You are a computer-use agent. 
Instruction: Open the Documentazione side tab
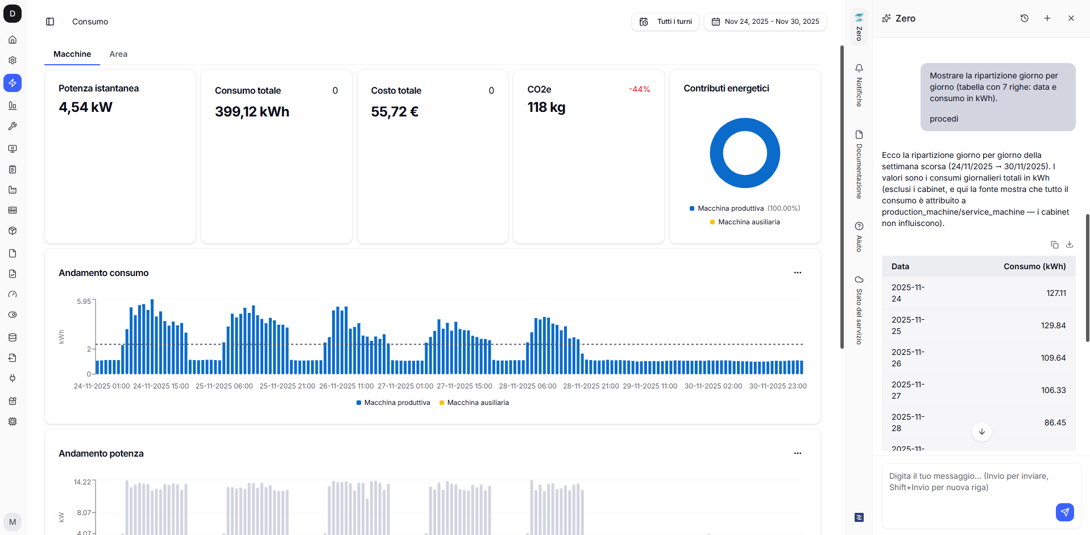coord(859,165)
